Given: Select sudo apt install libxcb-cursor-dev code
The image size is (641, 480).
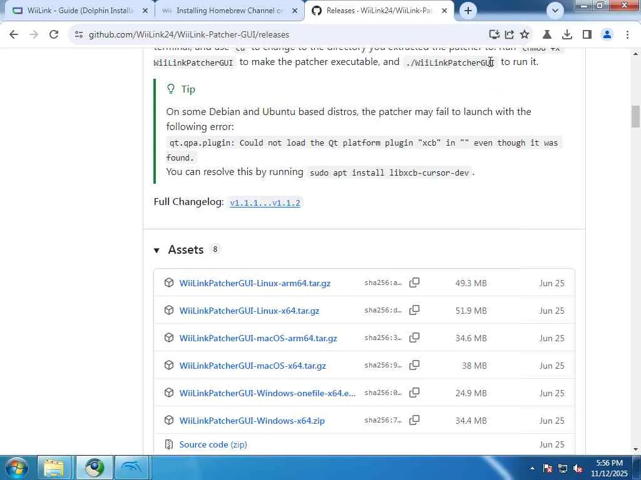Looking at the screenshot, I should tap(389, 172).
